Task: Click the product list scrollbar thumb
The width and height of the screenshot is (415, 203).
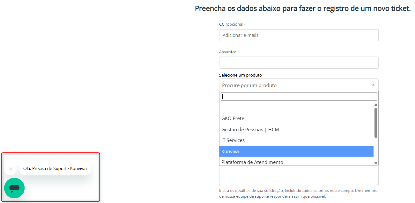Action: (376, 122)
